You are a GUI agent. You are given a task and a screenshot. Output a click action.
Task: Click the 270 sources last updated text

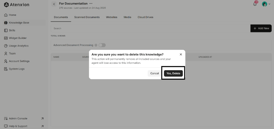[x=82, y=8]
